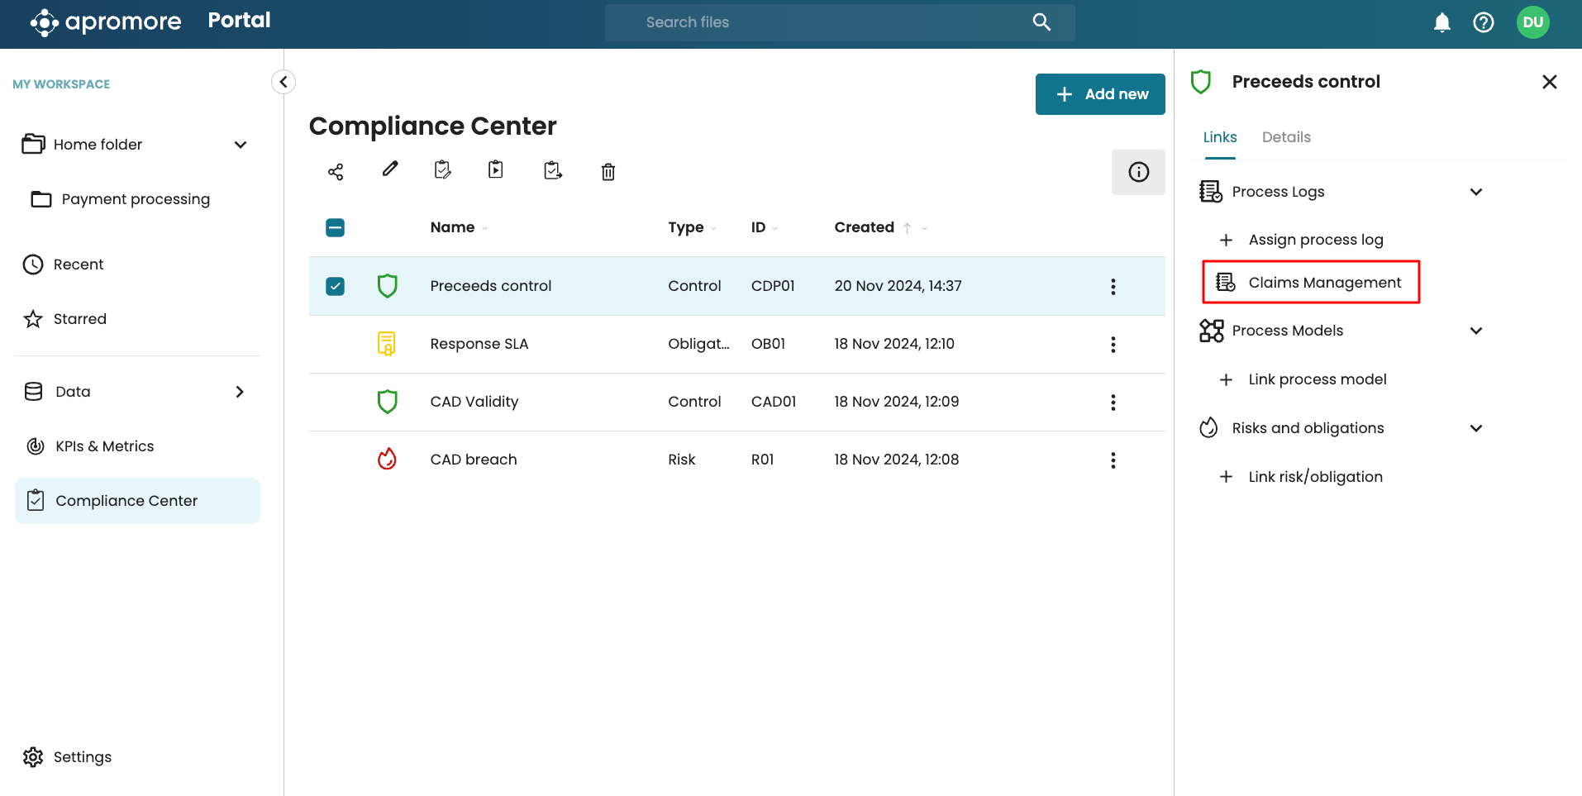Image resolution: width=1582 pixels, height=796 pixels.
Task: Switch to the Details tab
Action: click(x=1286, y=137)
